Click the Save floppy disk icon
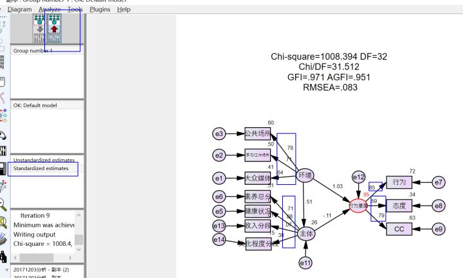The image size is (463, 278). (3, 169)
